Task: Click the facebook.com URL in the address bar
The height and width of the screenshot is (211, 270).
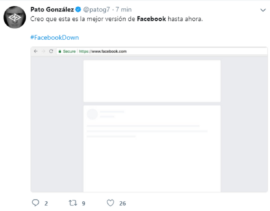Action: pos(103,51)
